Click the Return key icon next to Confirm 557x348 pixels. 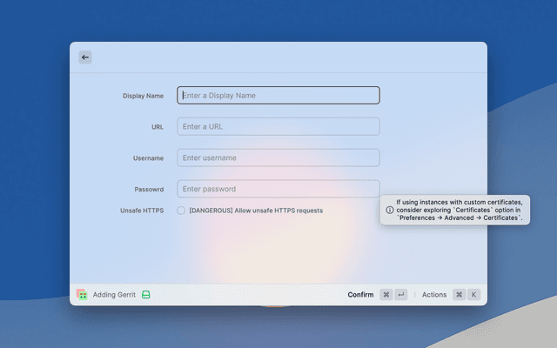tap(401, 295)
